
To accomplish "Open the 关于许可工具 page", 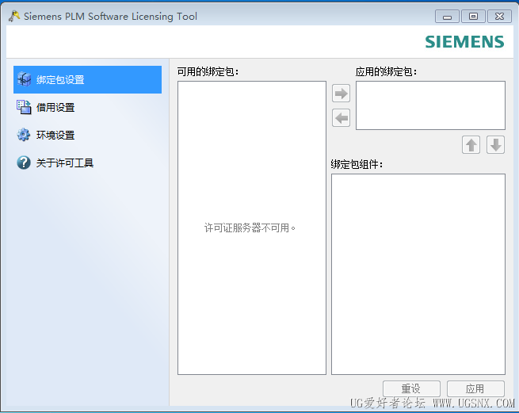I will (87, 163).
